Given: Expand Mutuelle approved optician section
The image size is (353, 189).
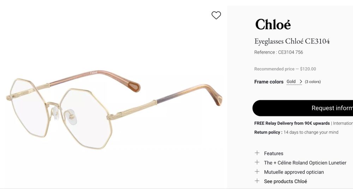Looking at the screenshot, I should 294,172.
